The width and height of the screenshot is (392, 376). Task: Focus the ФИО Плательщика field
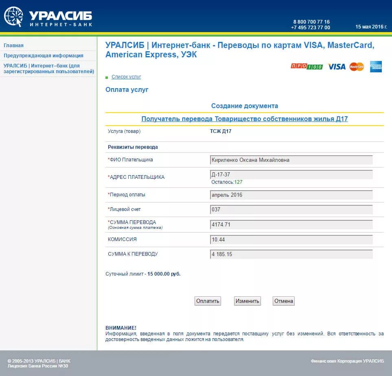tap(291, 160)
